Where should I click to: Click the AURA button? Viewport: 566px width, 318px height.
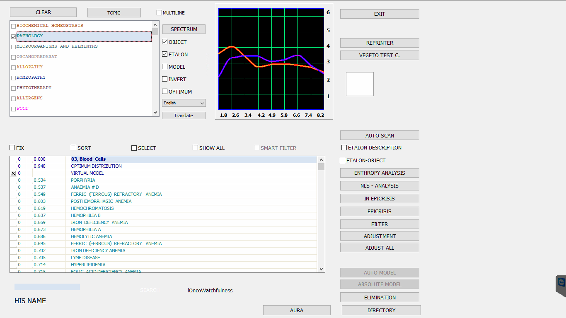[297, 310]
